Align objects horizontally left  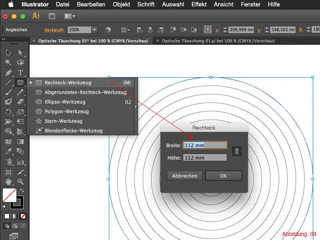coord(140,30)
